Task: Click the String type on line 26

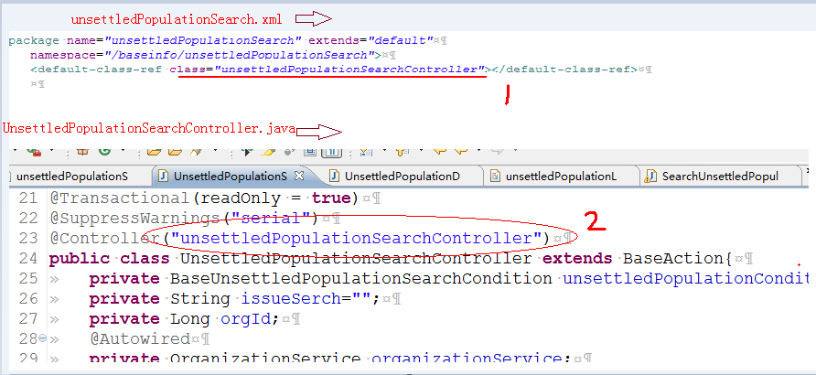Action: coord(200,298)
